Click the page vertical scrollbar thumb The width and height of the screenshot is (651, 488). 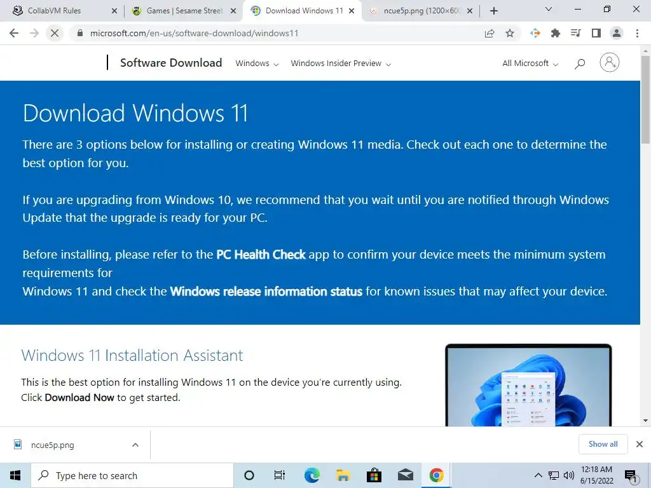click(x=646, y=100)
